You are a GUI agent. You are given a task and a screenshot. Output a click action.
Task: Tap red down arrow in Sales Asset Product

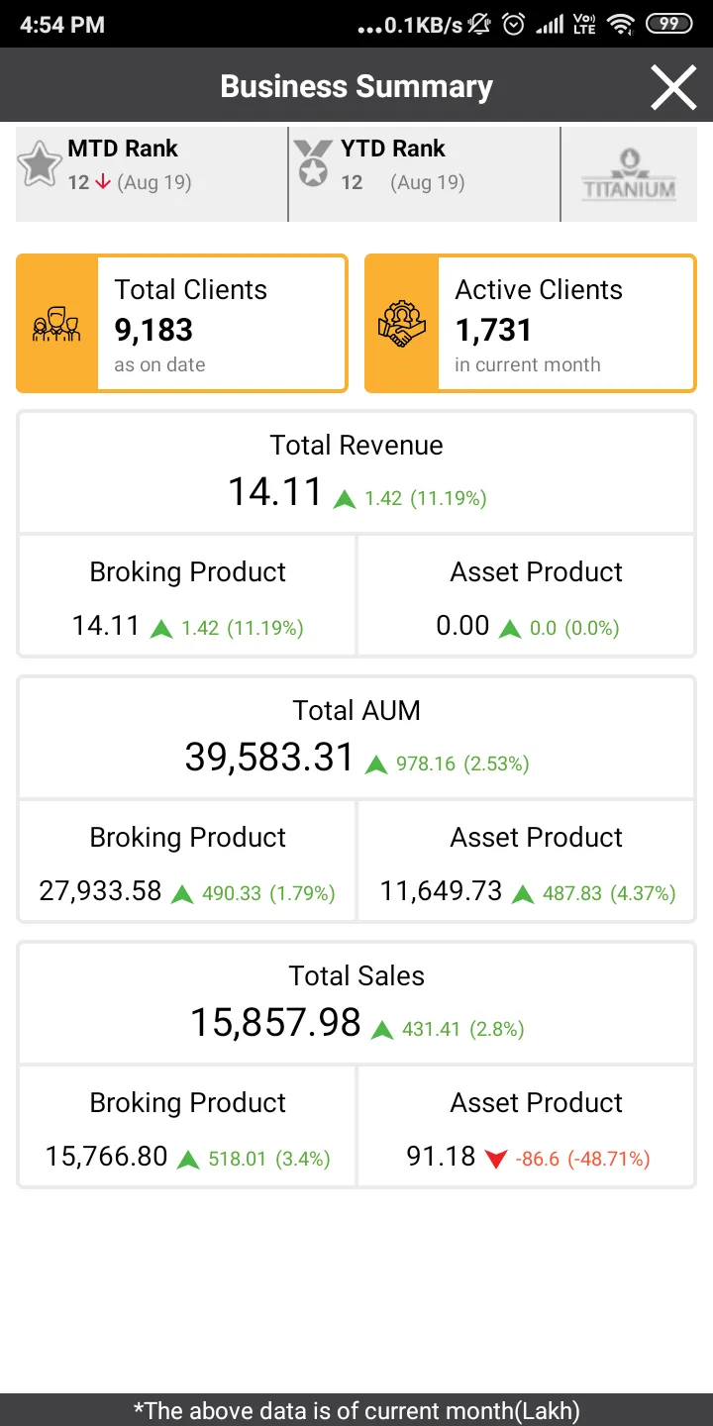496,1159
